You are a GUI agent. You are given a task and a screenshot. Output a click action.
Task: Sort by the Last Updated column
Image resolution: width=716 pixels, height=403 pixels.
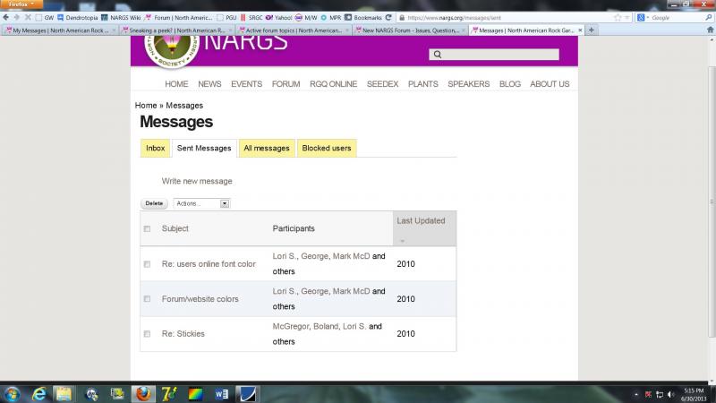(x=421, y=220)
